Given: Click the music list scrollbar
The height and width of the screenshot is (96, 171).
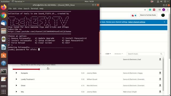Looking at the screenshot, I should click(163, 74).
